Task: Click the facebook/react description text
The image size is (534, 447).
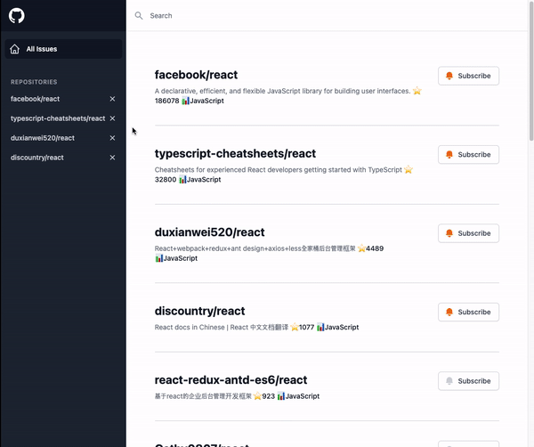Action: [282, 91]
